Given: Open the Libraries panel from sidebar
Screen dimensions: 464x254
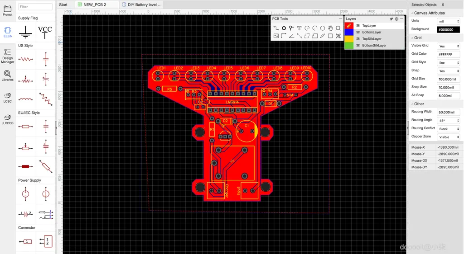Looking at the screenshot, I should pos(8,76).
